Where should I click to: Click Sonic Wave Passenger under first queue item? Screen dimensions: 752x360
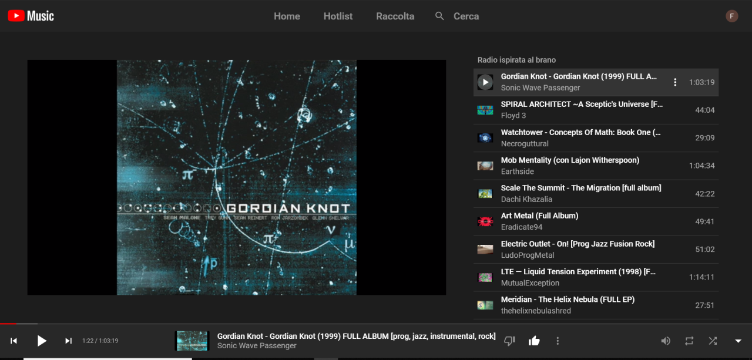540,88
